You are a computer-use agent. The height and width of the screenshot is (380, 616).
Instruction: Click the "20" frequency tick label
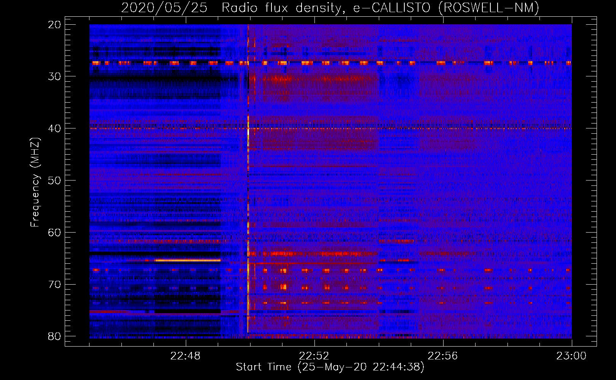click(54, 25)
